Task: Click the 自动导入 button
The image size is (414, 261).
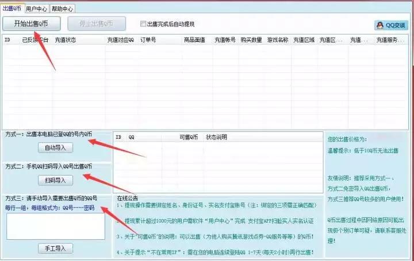Action: point(55,148)
